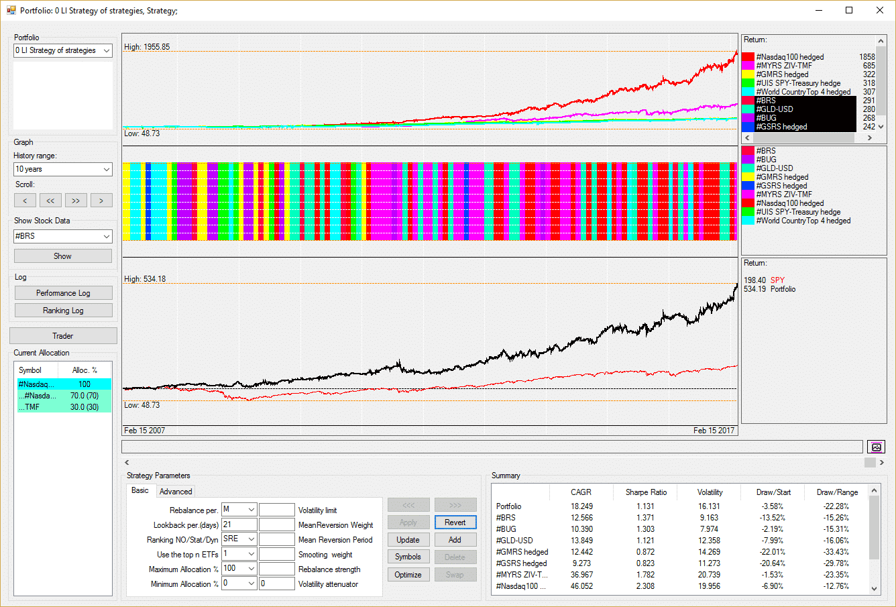The width and height of the screenshot is (896, 607).
Task: Open the Performance Log
Action: [63, 293]
